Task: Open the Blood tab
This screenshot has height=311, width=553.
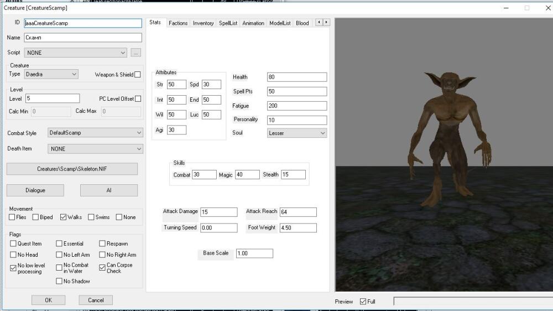Action: tap(302, 23)
